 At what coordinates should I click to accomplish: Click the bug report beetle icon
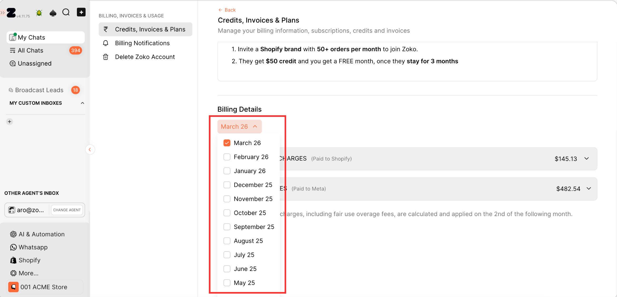tap(39, 13)
